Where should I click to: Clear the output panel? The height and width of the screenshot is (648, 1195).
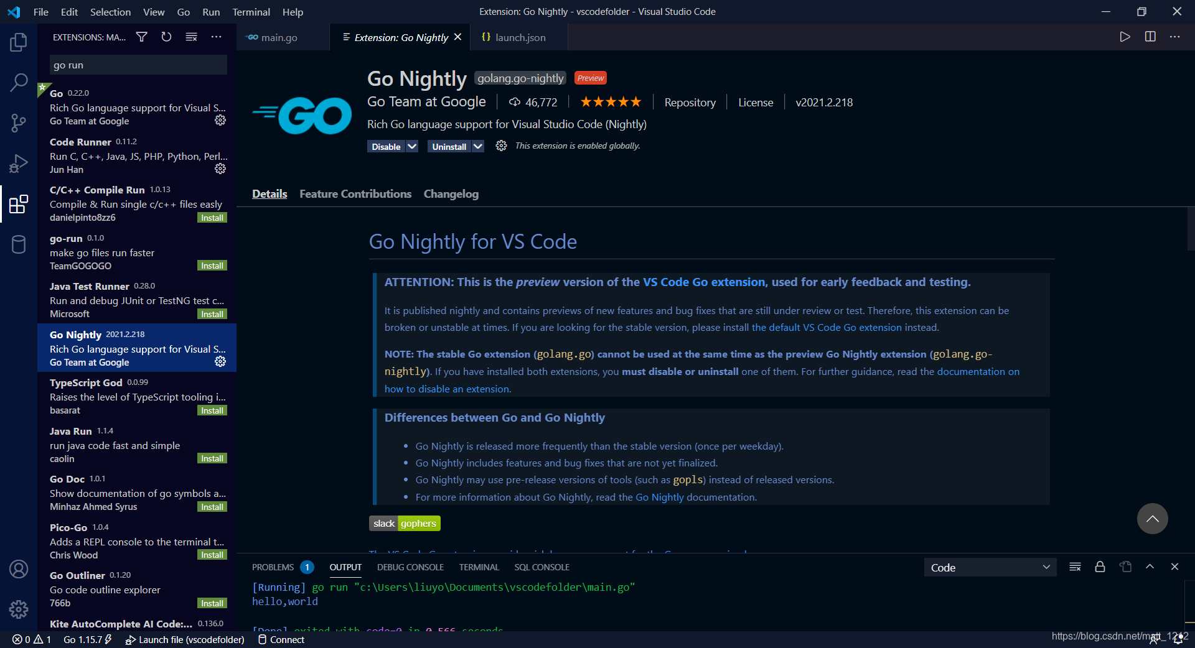click(1075, 567)
